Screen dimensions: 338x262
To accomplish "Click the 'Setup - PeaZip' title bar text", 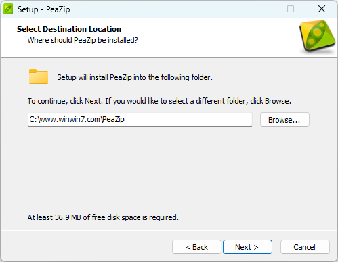I will [44, 9].
